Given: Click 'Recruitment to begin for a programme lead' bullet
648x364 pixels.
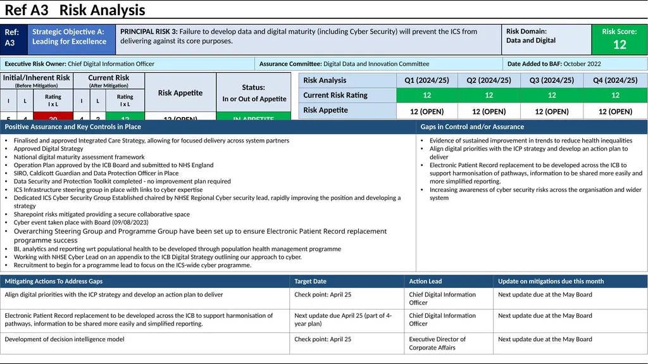Looking at the screenshot, I should click(x=132, y=265).
